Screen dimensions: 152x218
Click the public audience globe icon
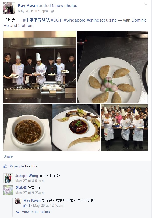click(x=53, y=12)
